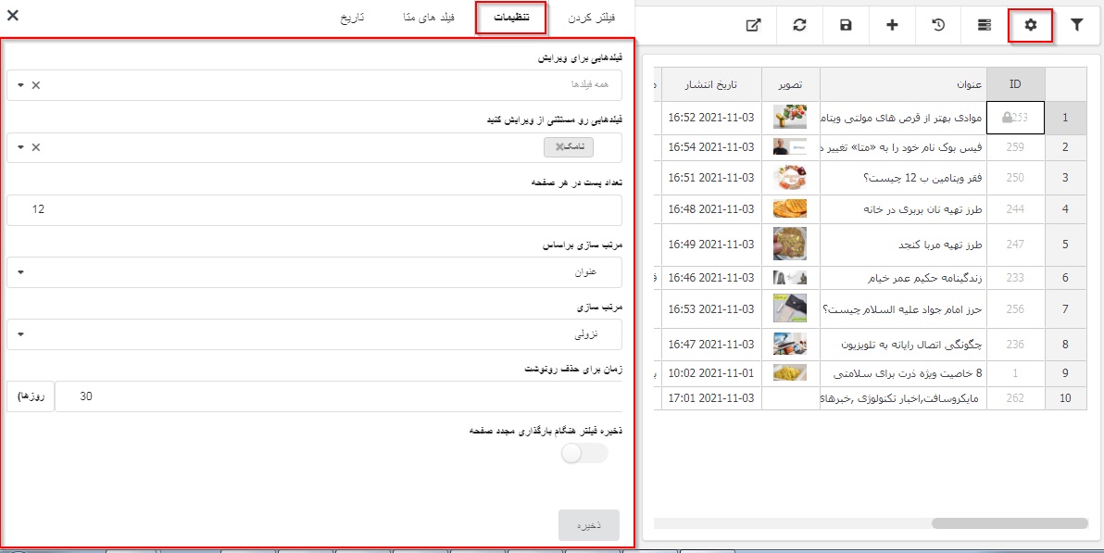Add new post with plus icon
This screenshot has width=1104, height=553.
click(x=892, y=26)
